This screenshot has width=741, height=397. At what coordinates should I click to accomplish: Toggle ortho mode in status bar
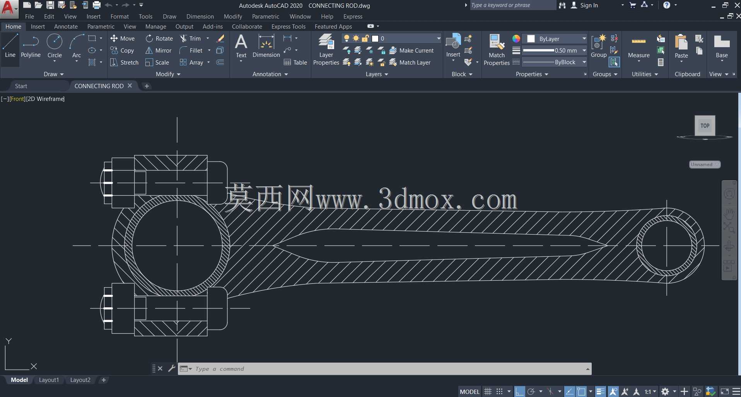520,392
